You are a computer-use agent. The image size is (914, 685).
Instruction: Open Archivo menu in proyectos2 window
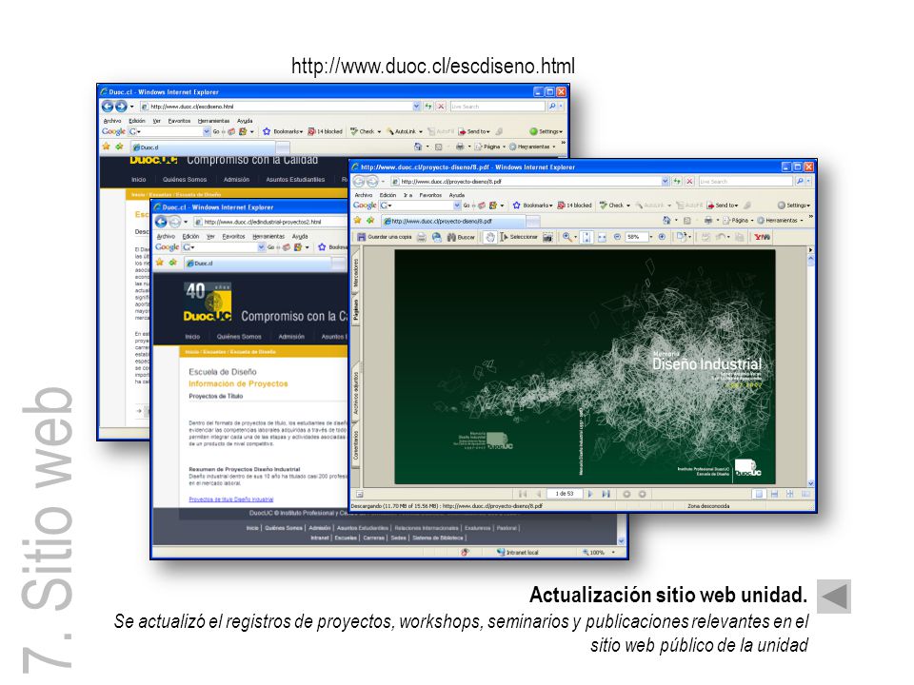[x=166, y=237]
